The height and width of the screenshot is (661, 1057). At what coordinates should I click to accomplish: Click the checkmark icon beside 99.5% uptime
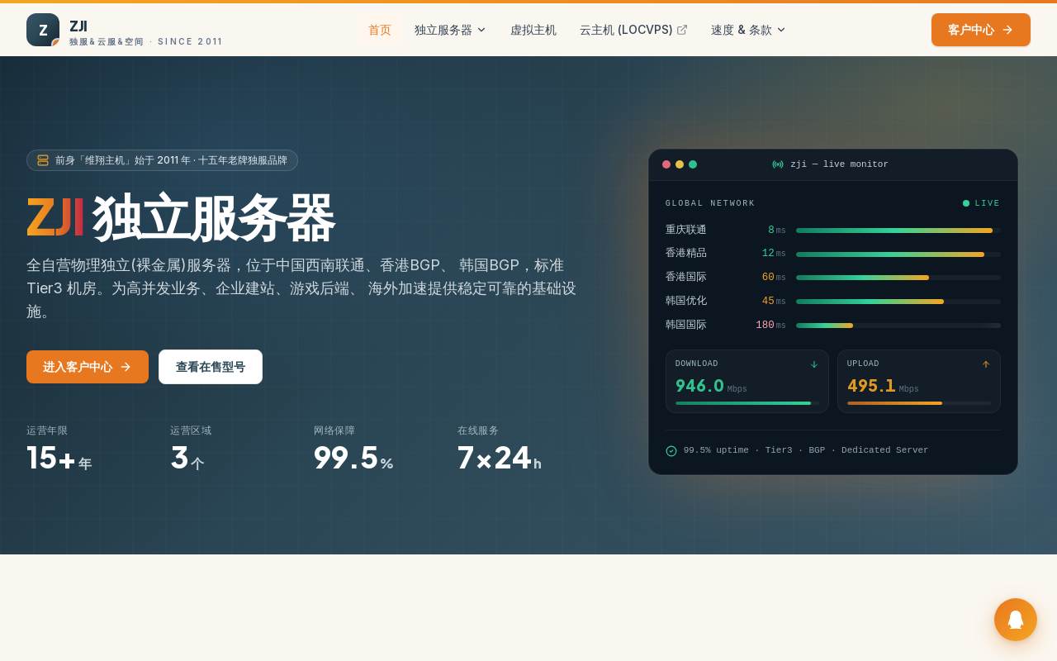pos(671,451)
